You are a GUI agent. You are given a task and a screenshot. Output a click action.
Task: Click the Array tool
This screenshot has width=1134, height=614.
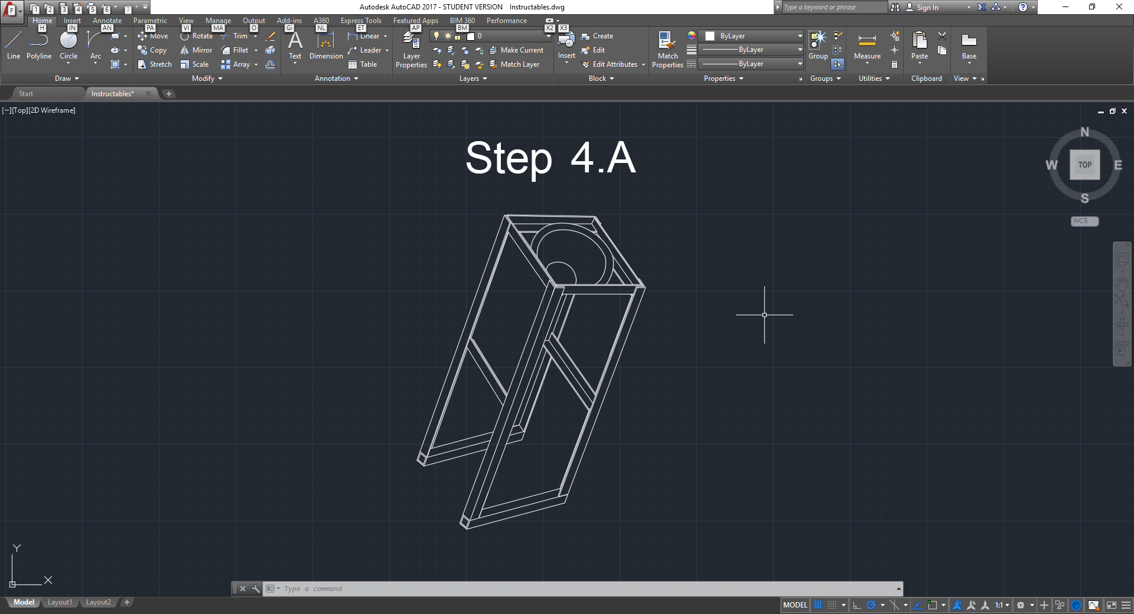(x=236, y=64)
